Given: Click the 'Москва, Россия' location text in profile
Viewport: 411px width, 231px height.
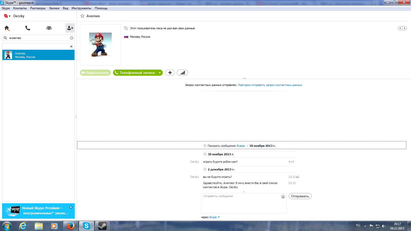Looking at the screenshot, I should pos(140,37).
